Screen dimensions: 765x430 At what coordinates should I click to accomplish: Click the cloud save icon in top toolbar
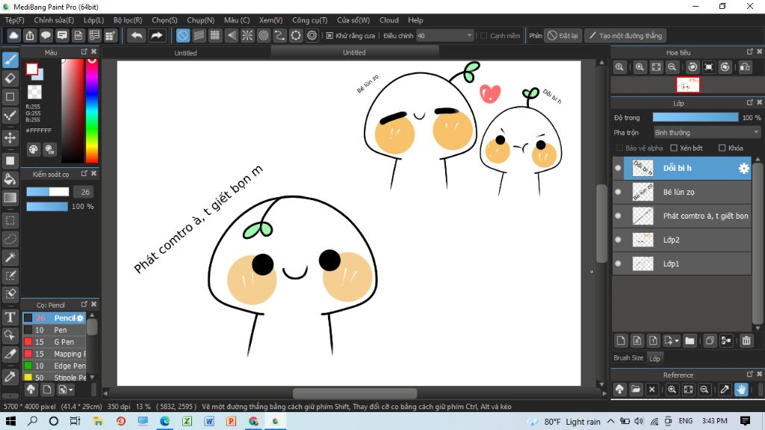pos(13,36)
